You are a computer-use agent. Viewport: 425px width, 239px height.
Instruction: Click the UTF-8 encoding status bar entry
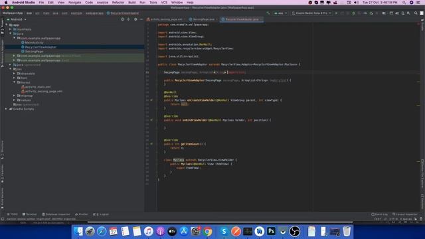click(393, 219)
